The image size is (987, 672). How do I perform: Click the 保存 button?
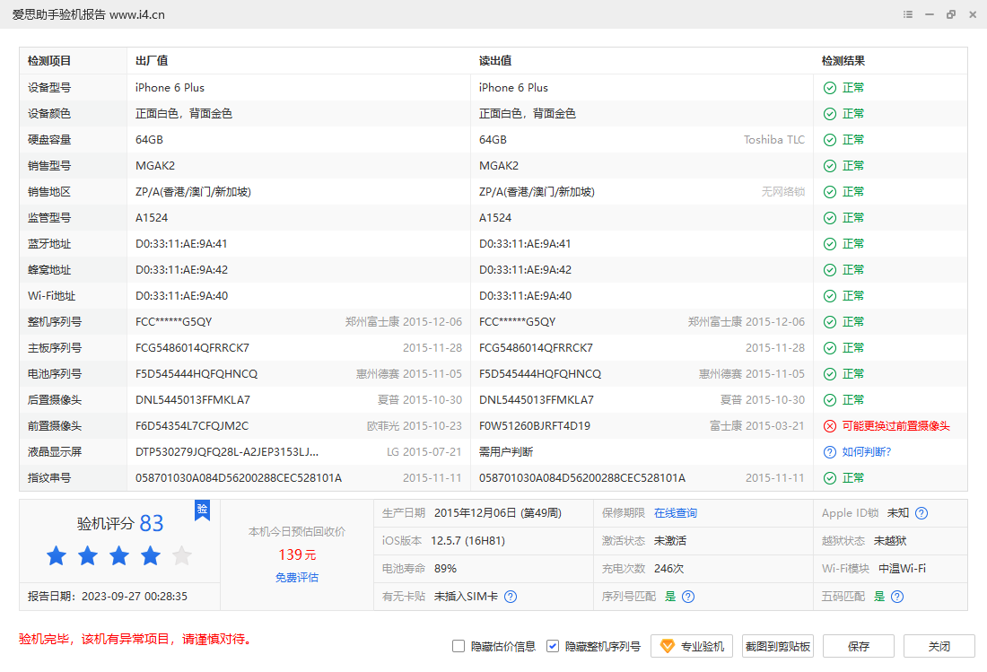pos(859,646)
